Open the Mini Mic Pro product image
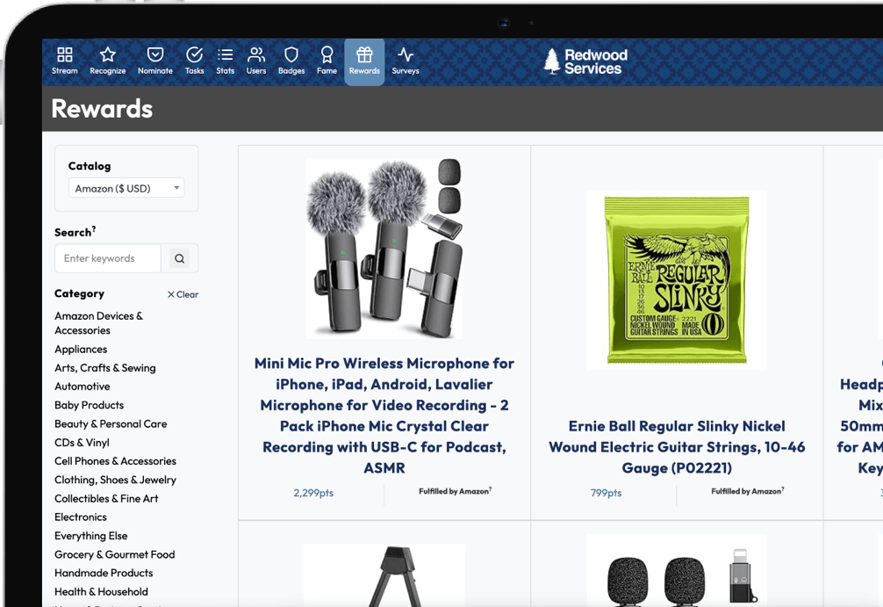 (384, 248)
